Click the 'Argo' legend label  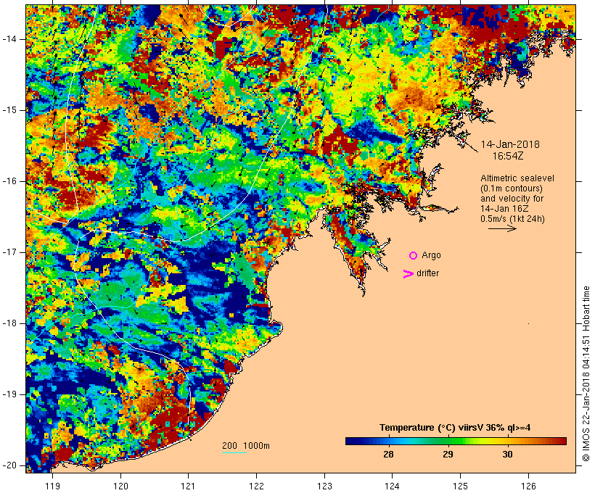[431, 255]
